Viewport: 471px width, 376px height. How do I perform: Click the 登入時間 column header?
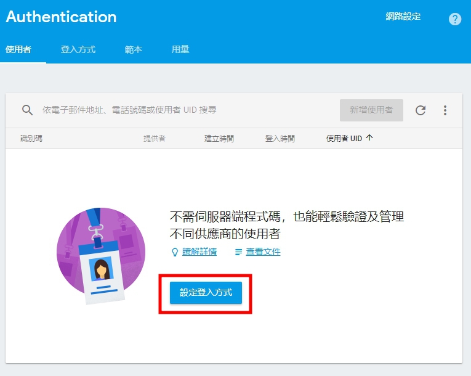pyautogui.click(x=280, y=138)
